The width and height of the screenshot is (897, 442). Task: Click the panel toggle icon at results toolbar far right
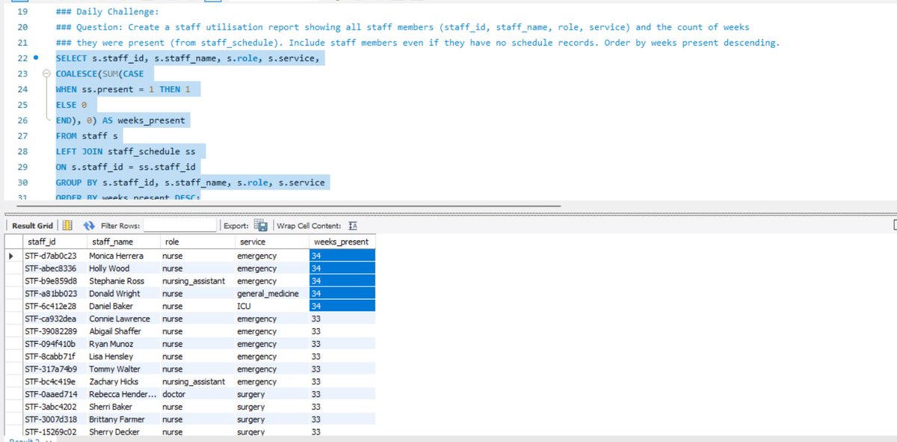pos(895,225)
